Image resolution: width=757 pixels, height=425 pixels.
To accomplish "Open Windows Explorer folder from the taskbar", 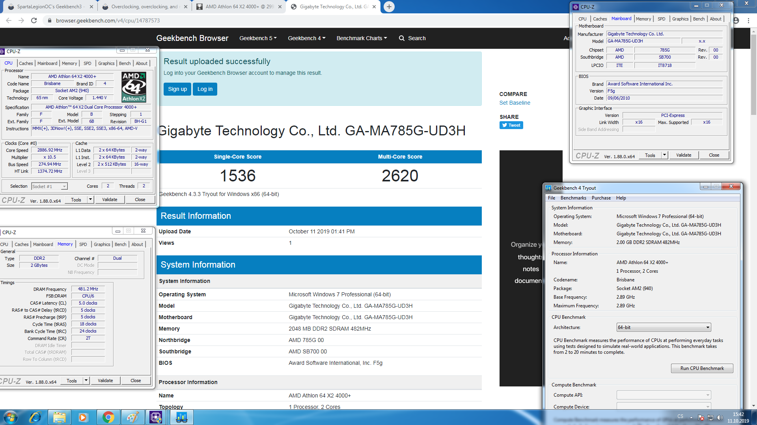I will click(60, 417).
